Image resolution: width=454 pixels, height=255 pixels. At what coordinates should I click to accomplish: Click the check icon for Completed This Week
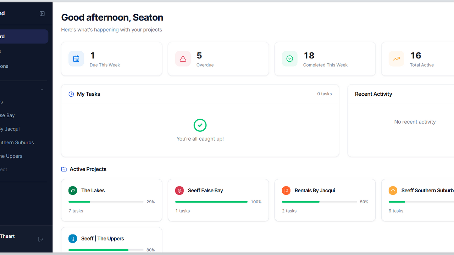[x=290, y=59]
